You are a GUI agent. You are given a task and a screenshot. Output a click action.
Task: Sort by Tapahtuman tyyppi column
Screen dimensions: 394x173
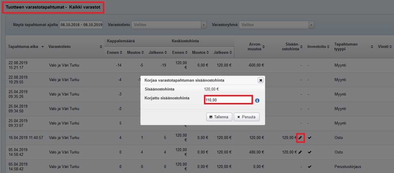pyautogui.click(x=372, y=47)
